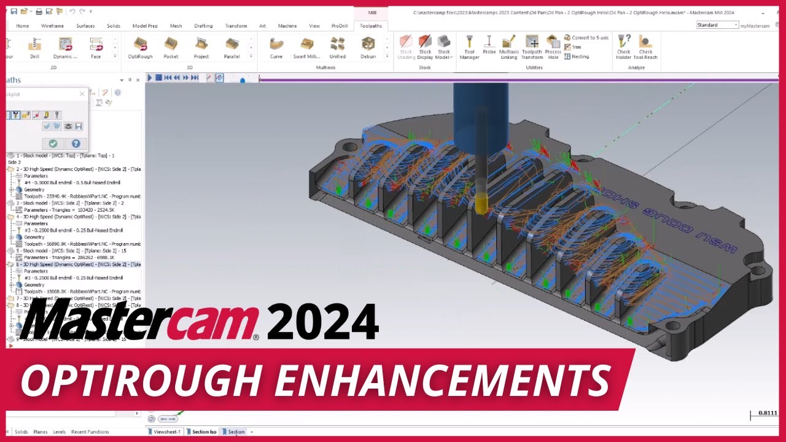The image size is (786, 442).
Task: Switch to the Surfaces tab
Action: click(x=85, y=26)
